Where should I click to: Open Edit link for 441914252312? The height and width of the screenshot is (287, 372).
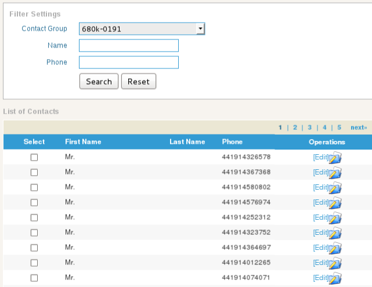click(x=321, y=217)
